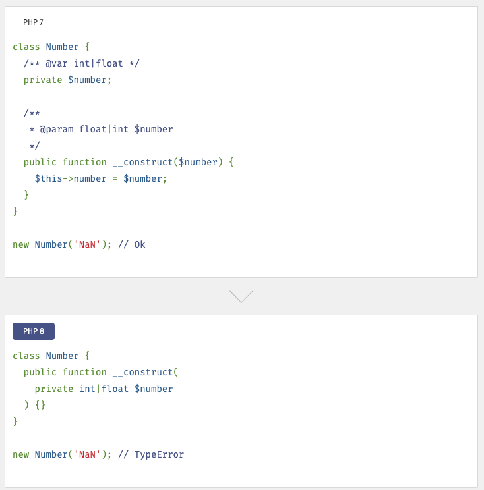484x490 pixels.
Task: Click 'new Number' in the PHP 7 panel
Action: point(40,245)
